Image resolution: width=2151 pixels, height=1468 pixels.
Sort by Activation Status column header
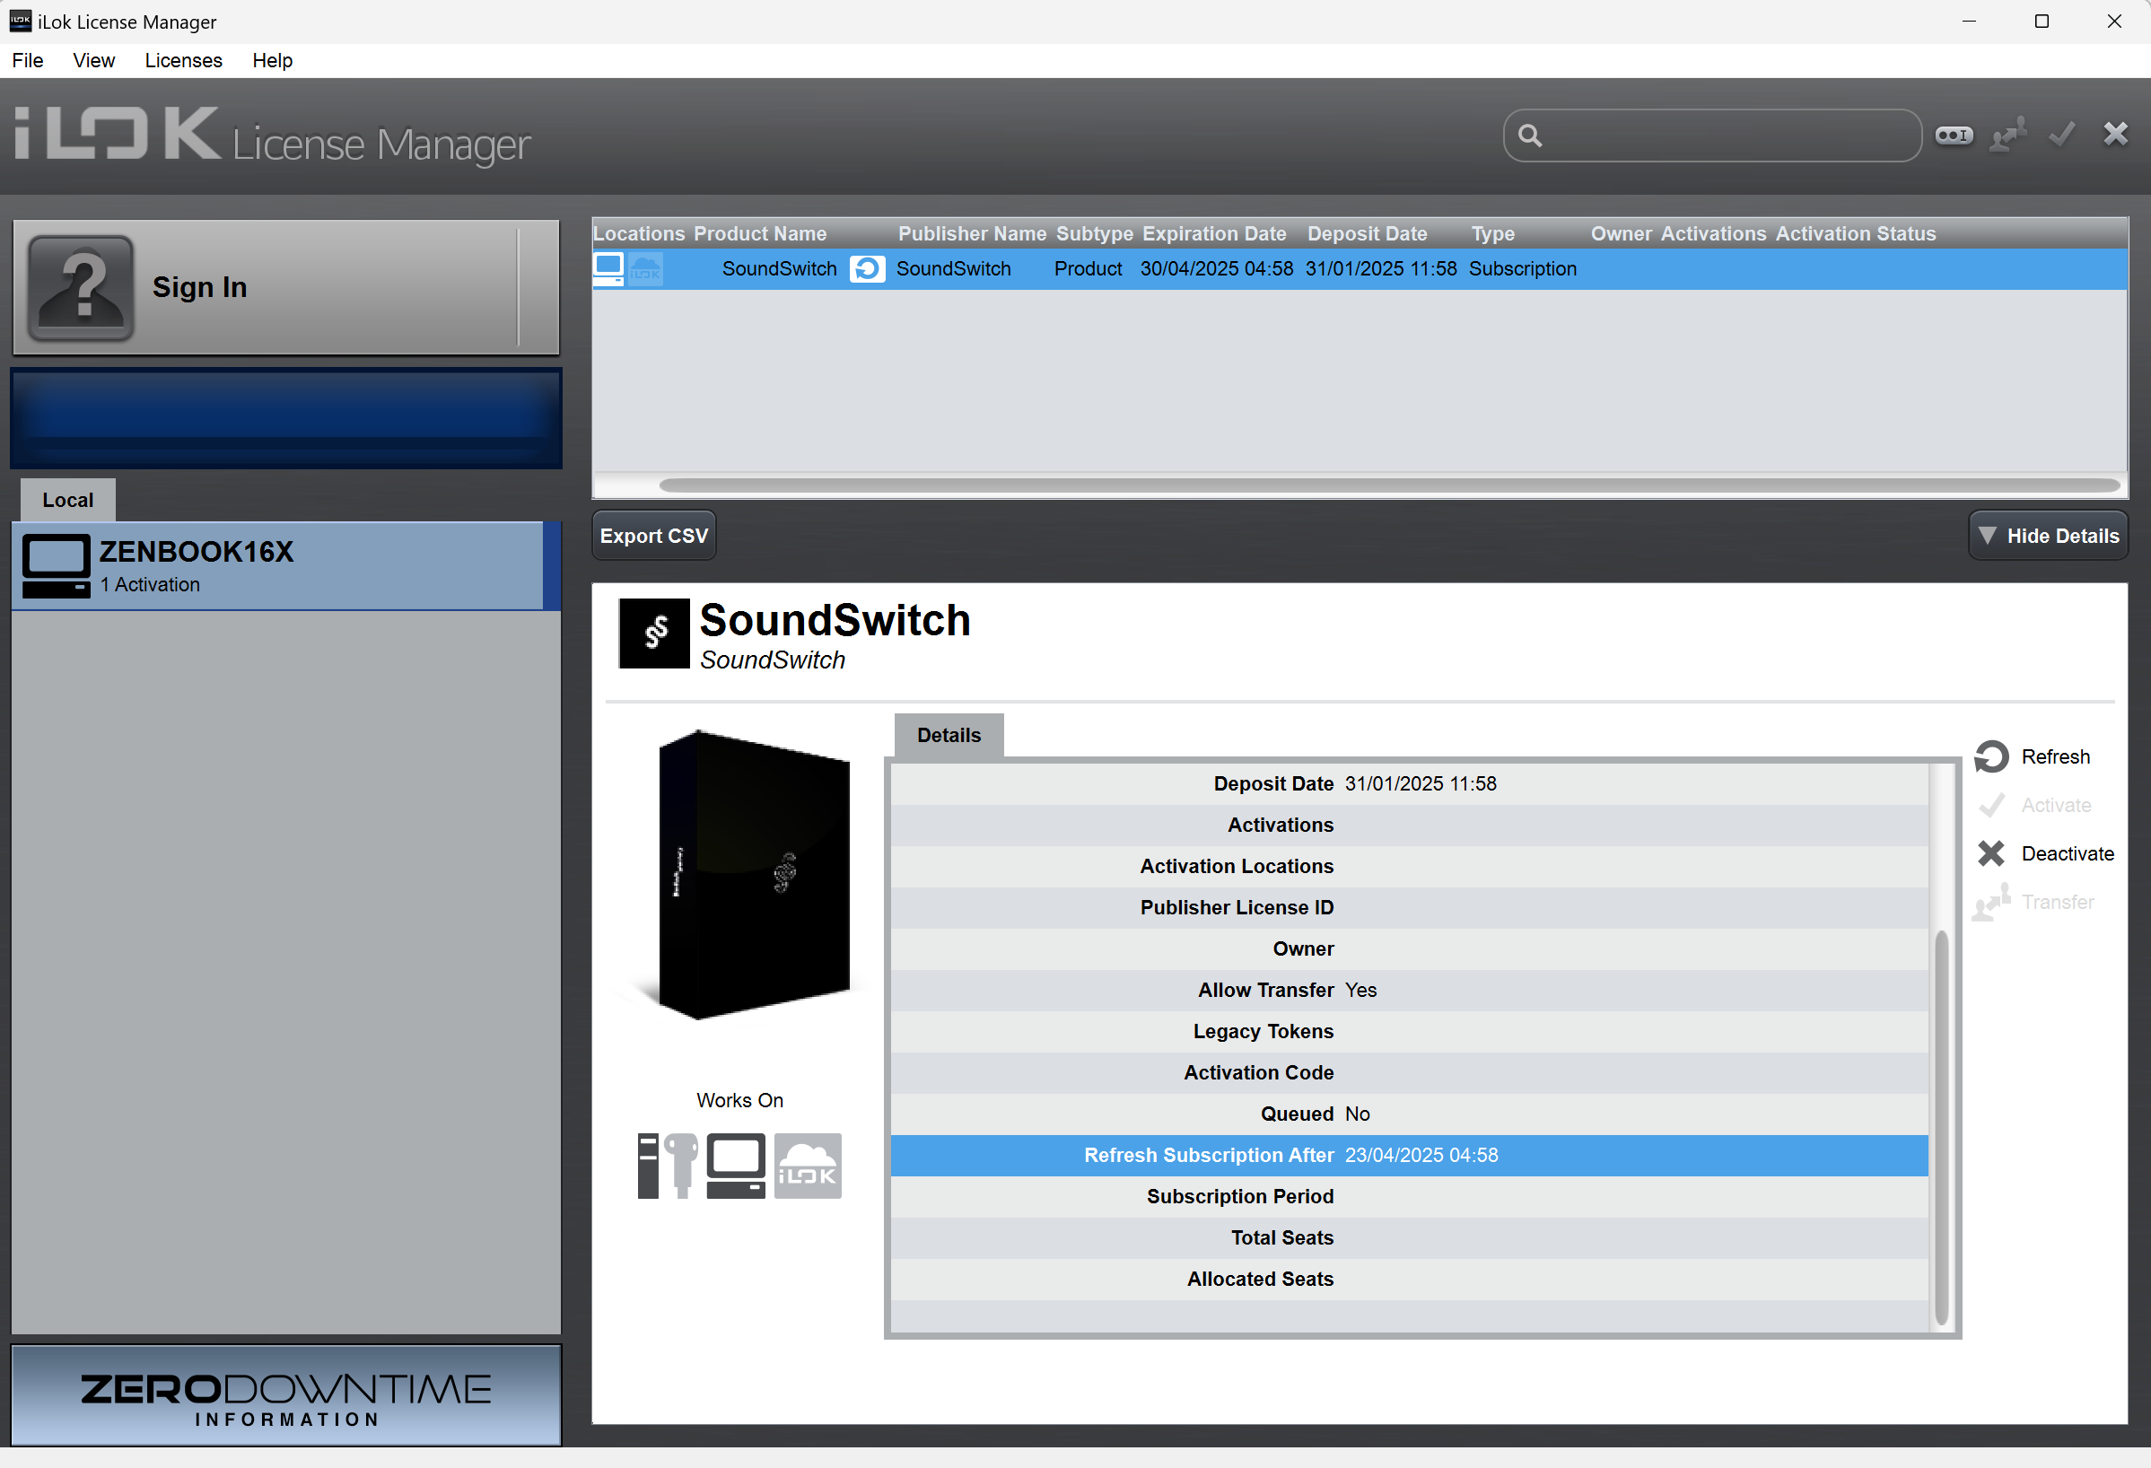pyautogui.click(x=1856, y=234)
